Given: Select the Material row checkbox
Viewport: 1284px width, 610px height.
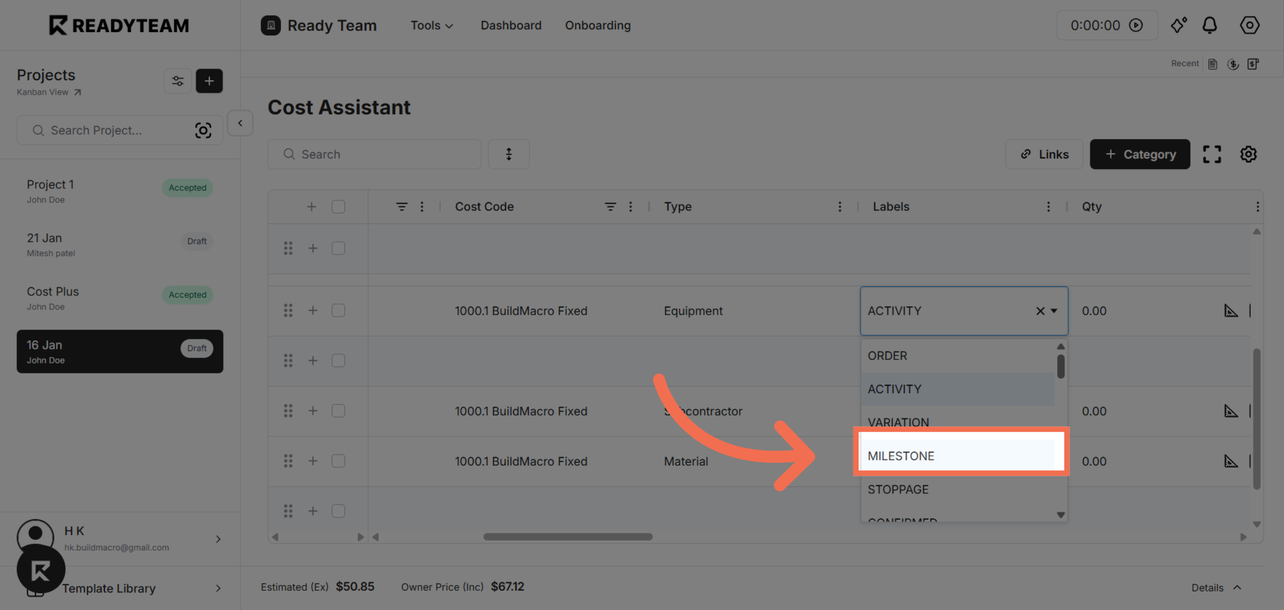Looking at the screenshot, I should (x=338, y=461).
